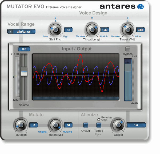Click the Throat Length knob

tap(92, 30)
